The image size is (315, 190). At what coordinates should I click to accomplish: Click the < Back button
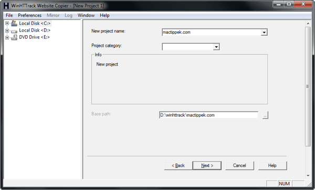[x=178, y=165]
